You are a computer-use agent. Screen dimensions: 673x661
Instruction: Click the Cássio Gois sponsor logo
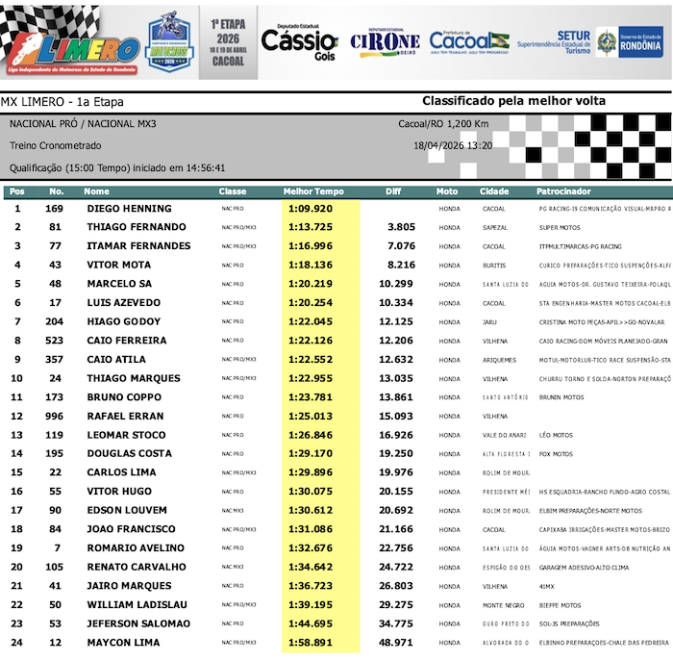tap(299, 41)
